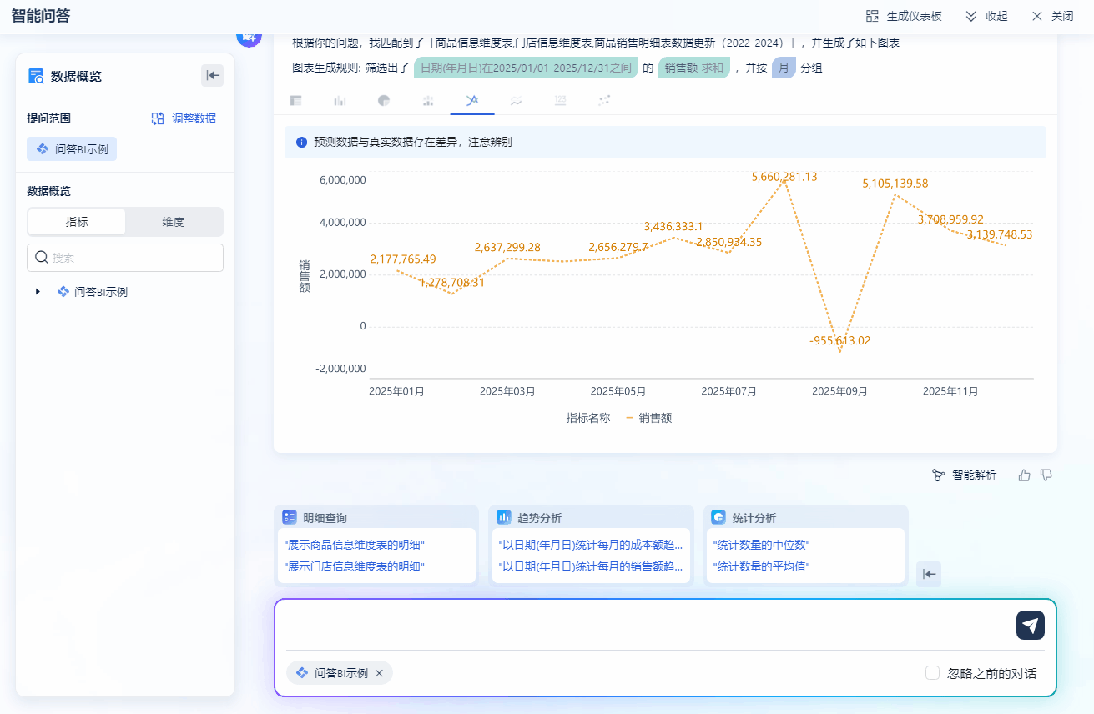Click the 智能解析 branch icon
Screen dimensions: 1094x714
pos(939,475)
